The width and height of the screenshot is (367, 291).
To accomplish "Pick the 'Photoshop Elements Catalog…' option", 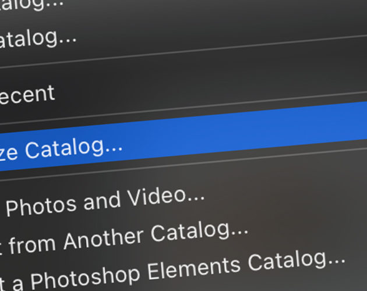I will (x=188, y=269).
